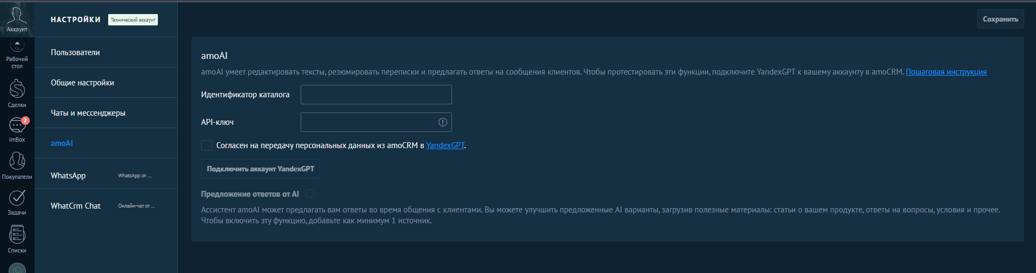
Task: Click the Сохранить button
Action: point(1000,19)
